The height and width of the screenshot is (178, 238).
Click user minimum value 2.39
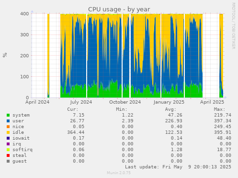pos(127,121)
